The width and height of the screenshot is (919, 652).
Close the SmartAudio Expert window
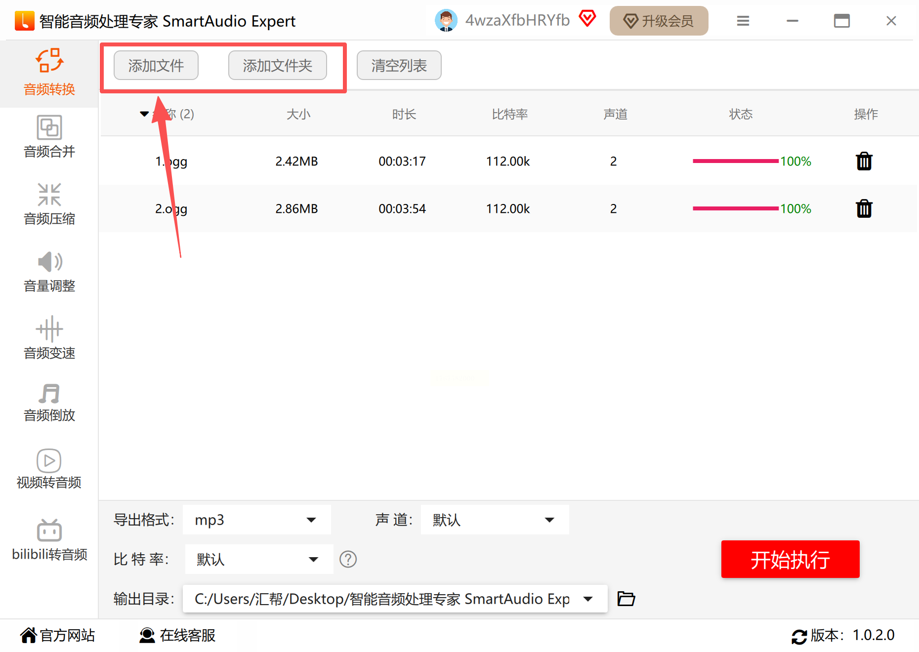pyautogui.click(x=891, y=21)
